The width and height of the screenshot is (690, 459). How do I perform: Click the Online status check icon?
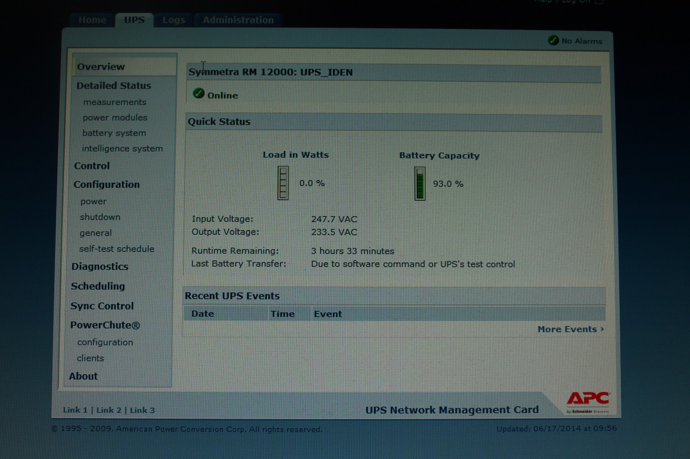198,93
